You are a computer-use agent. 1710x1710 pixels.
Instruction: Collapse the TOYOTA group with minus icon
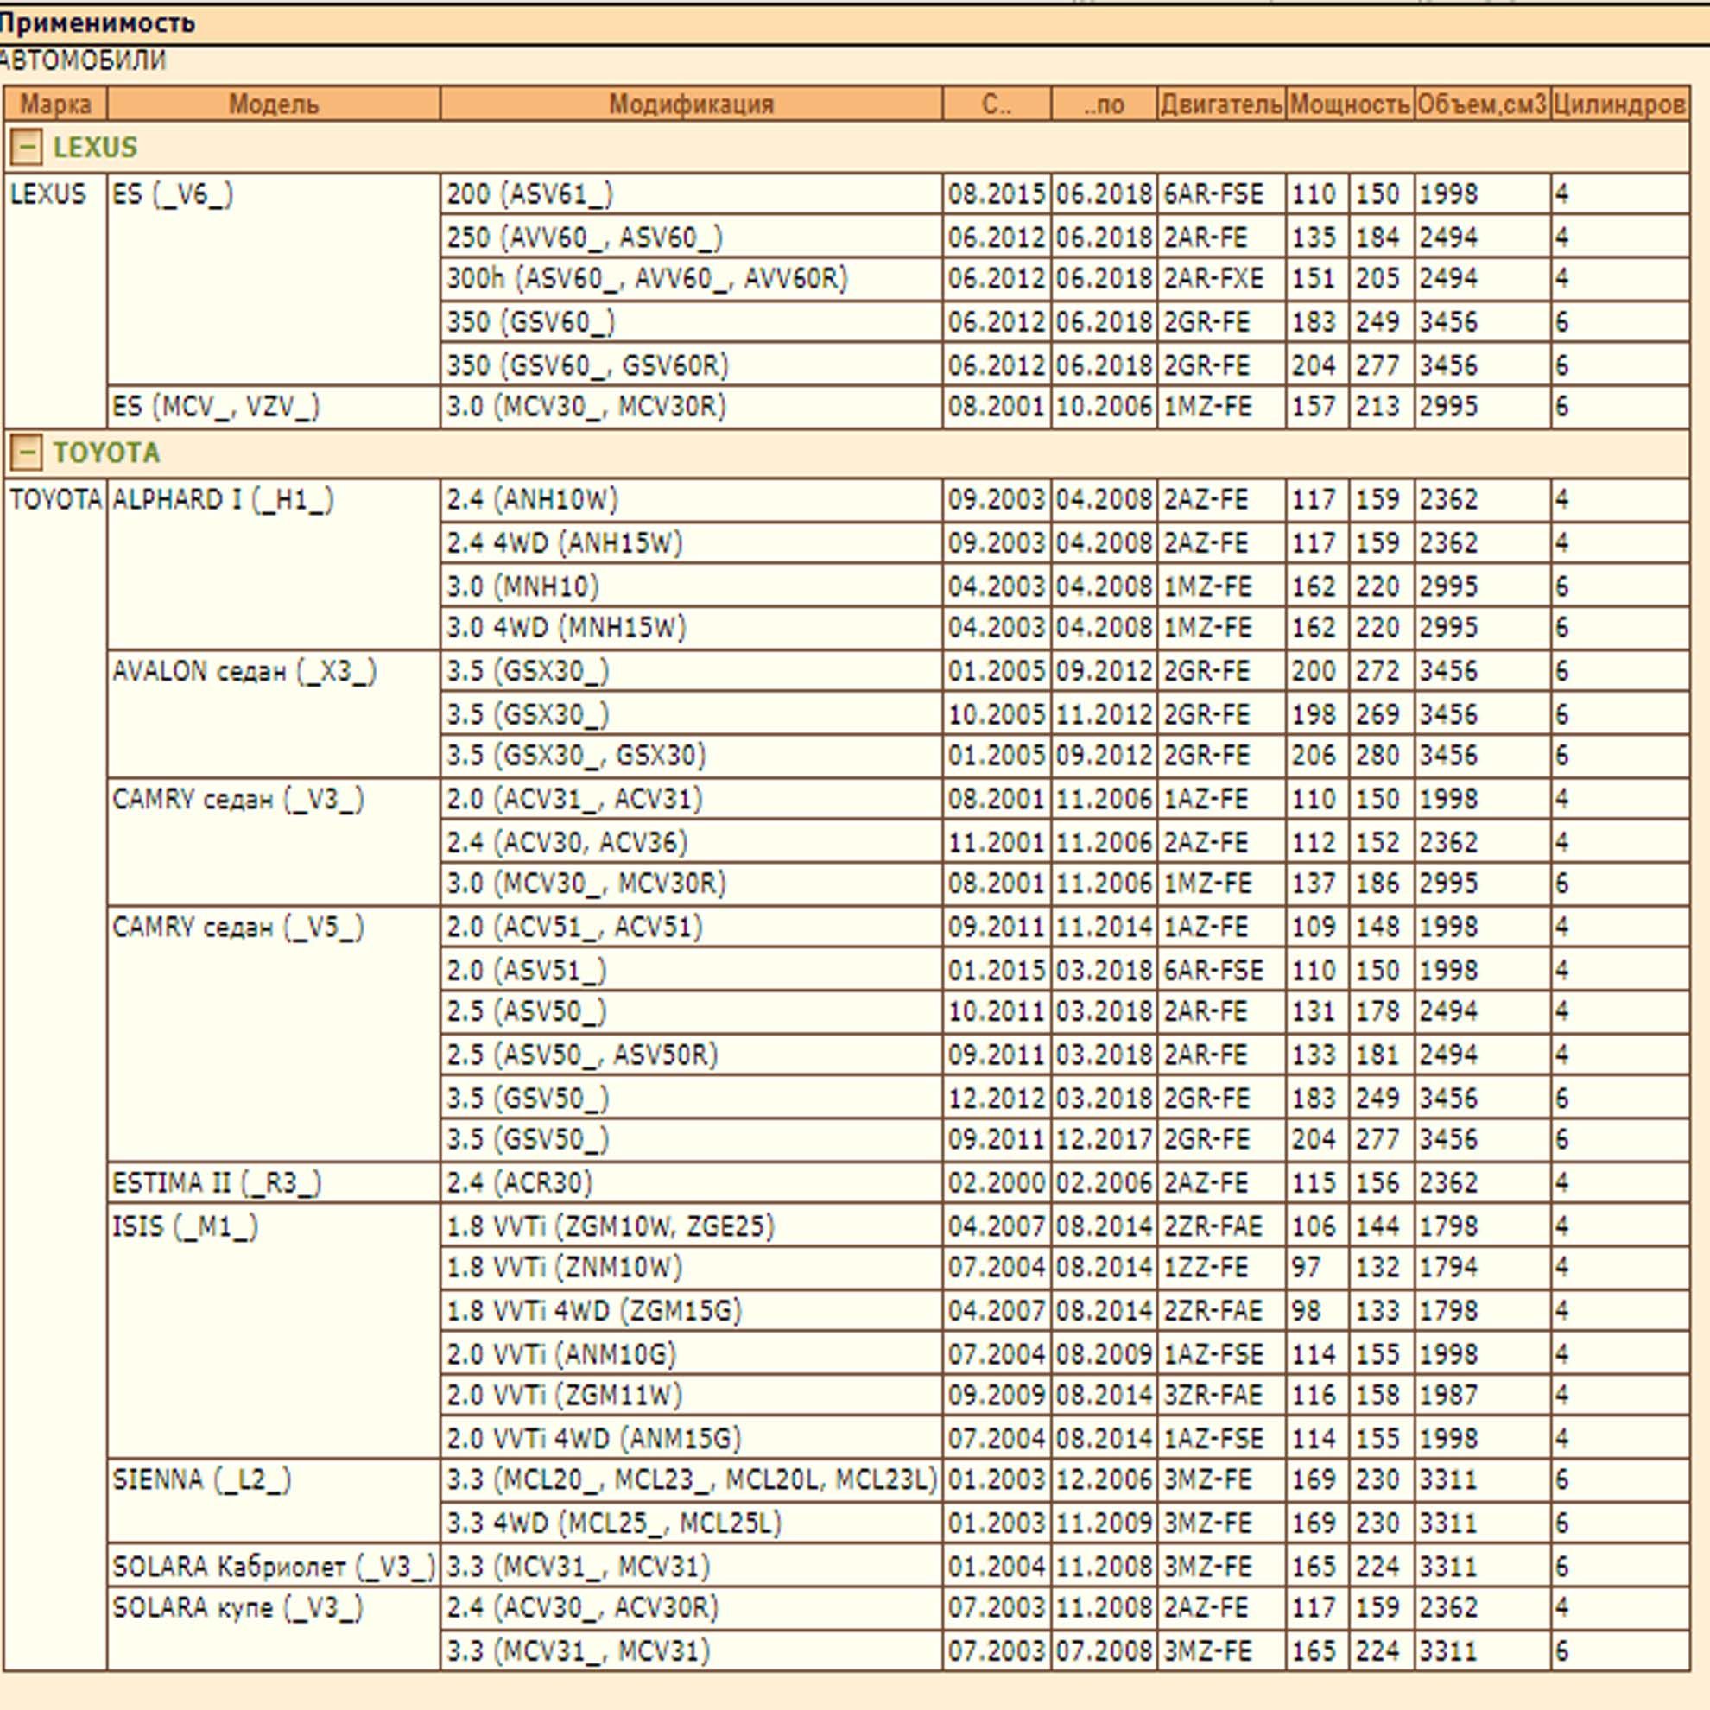[26, 453]
